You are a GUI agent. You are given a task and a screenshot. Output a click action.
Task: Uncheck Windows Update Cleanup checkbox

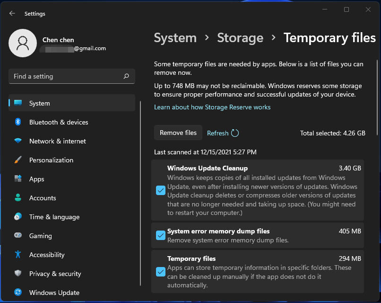click(x=161, y=190)
